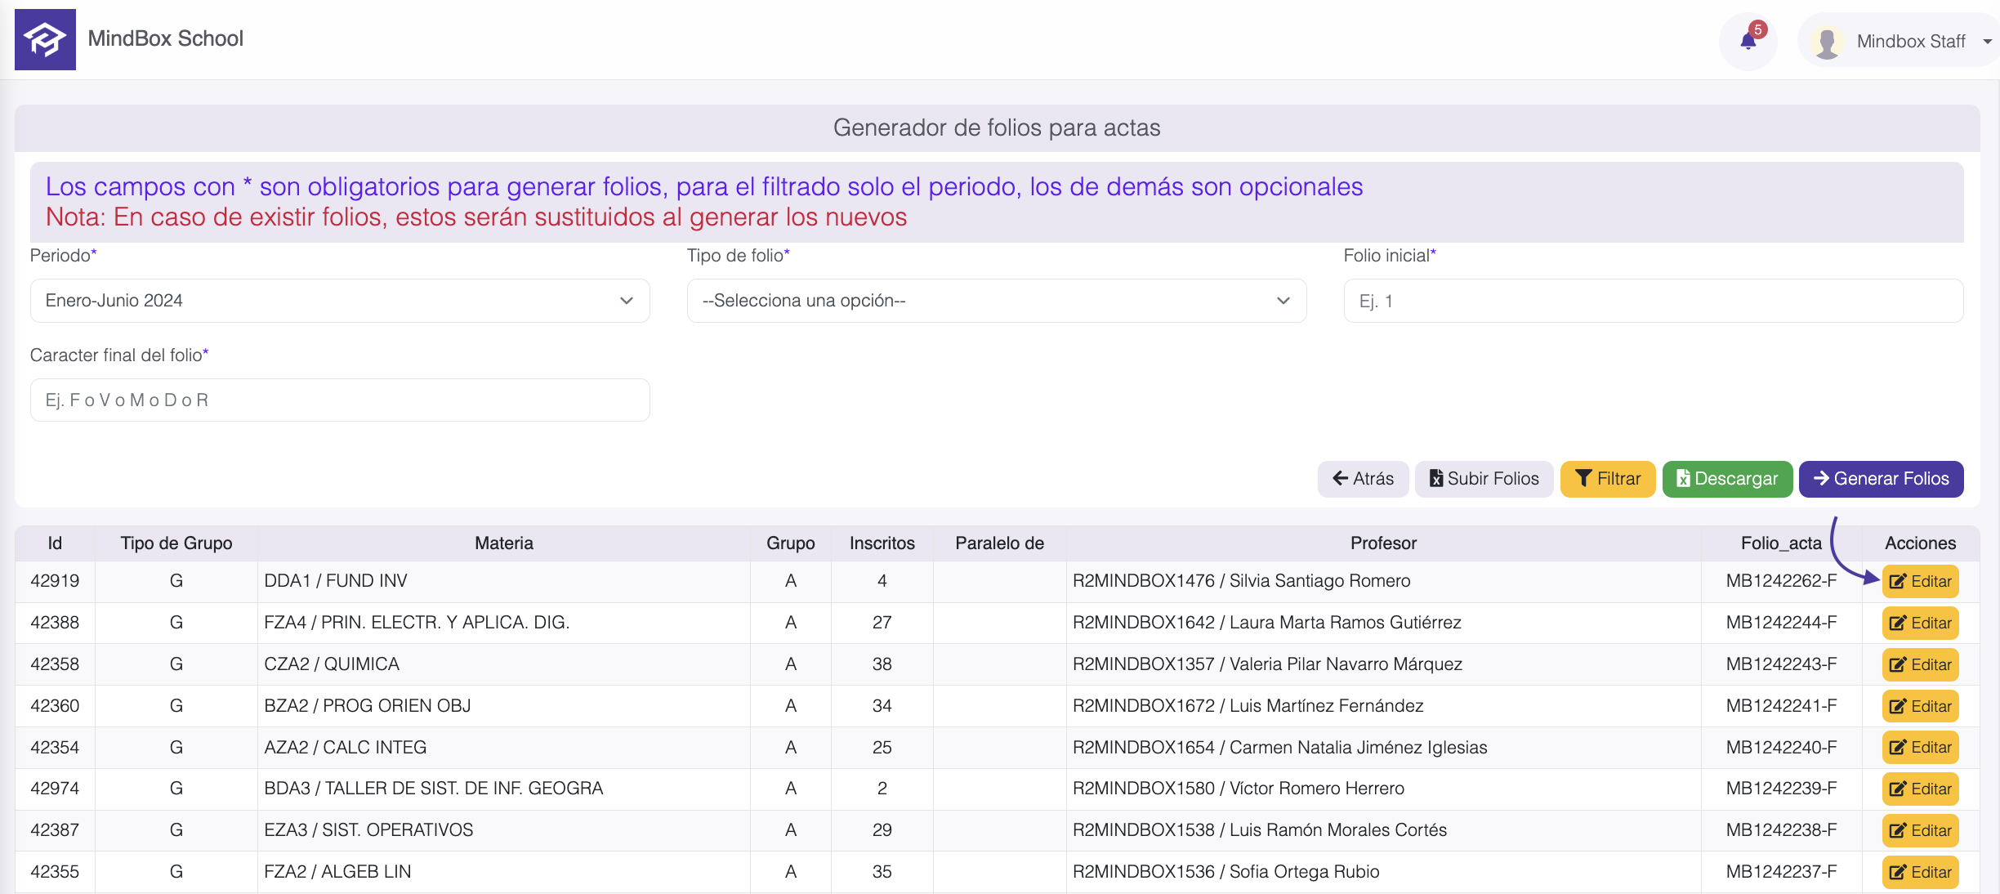
Task: Edit the AZA2 / CALC INTEG row
Action: 1920,748
